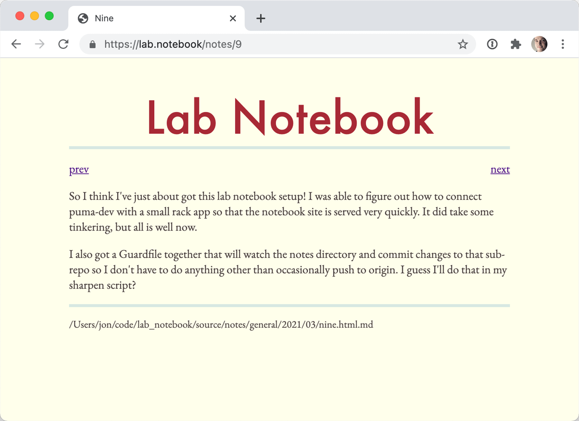Click the nine.html.md file path text
579x421 pixels.
(x=221, y=325)
